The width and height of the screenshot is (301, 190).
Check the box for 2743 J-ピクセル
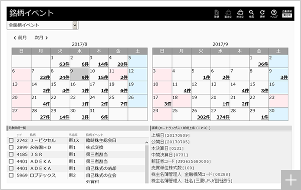click(11, 140)
